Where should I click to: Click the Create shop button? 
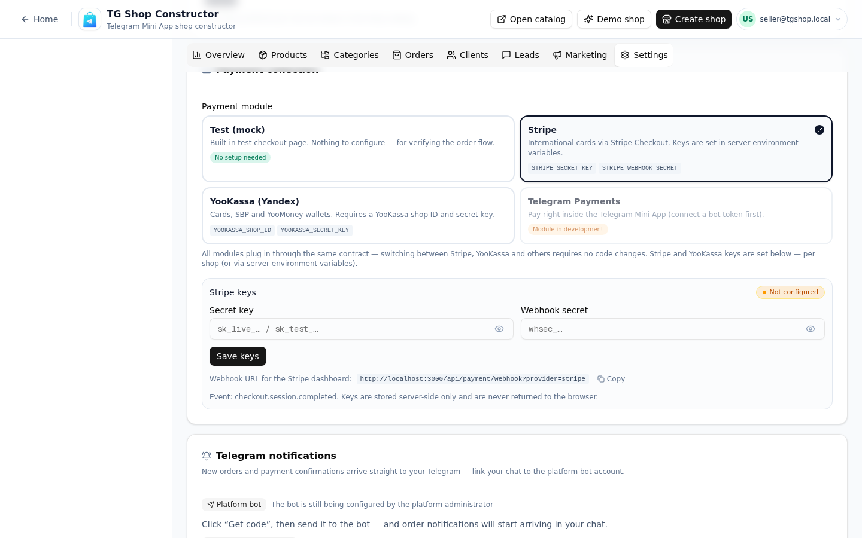click(x=694, y=19)
